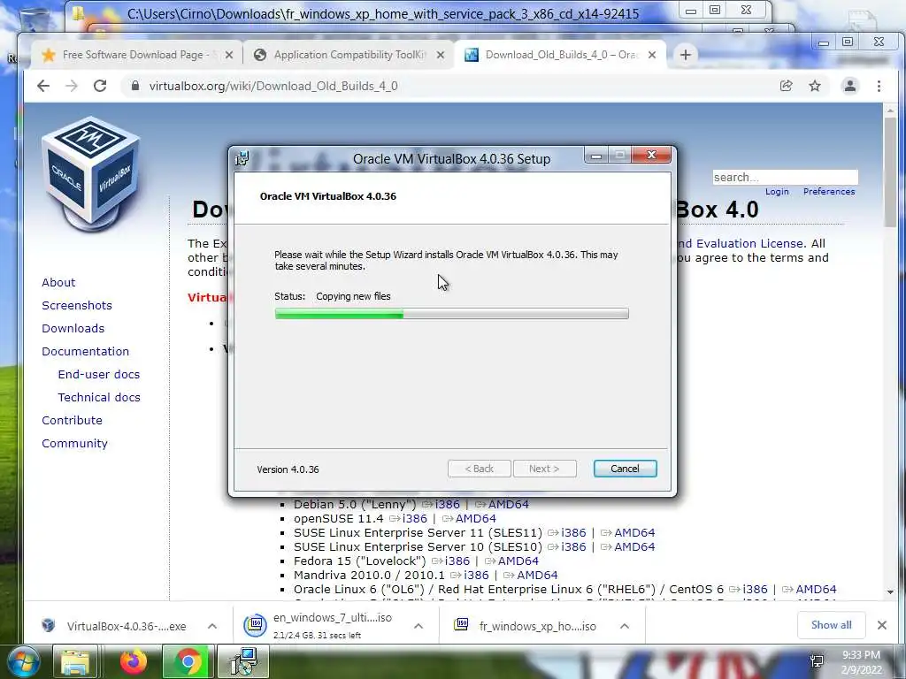Open the Contribute sidebar link
The height and width of the screenshot is (679, 906).
tap(72, 420)
